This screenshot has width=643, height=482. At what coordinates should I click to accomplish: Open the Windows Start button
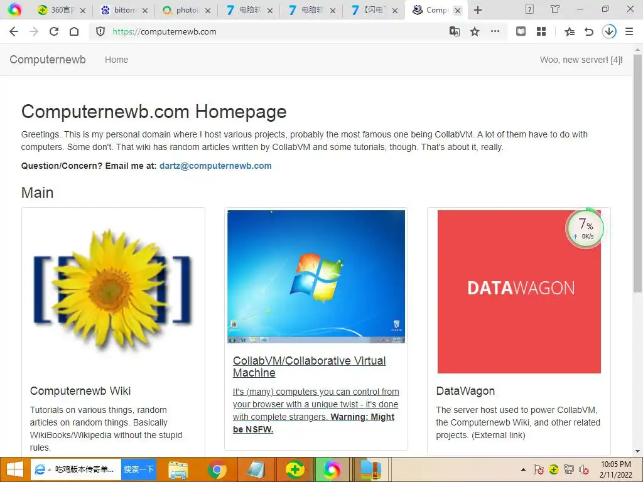point(14,469)
